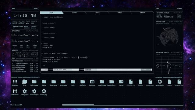The width and height of the screenshot is (195, 110).
Task: Click the UPTIME value 0:08:07
Action: (22, 23)
